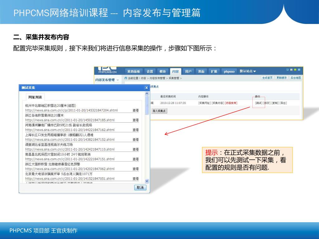This screenshot has height=239, width=319.
Task: Click 查看 for the 143821847152.shtml URL
Action: click(x=136, y=140)
